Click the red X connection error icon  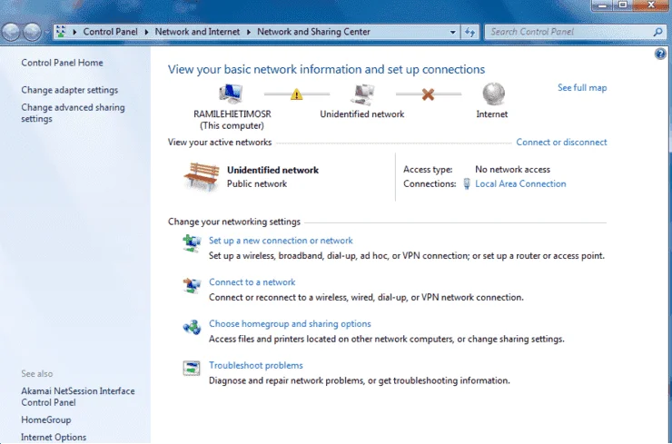tap(428, 94)
